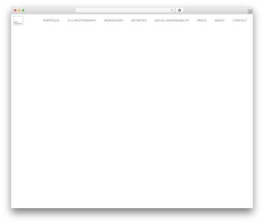
Task: Go to the Workshops section
Action: click(114, 21)
